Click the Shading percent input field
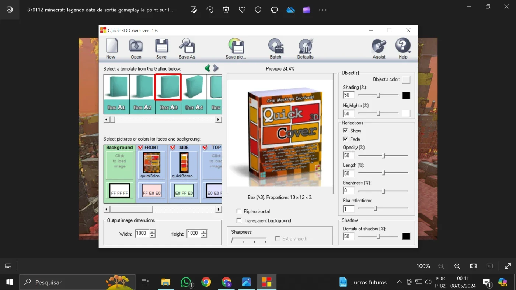This screenshot has width=516, height=290. (349, 95)
